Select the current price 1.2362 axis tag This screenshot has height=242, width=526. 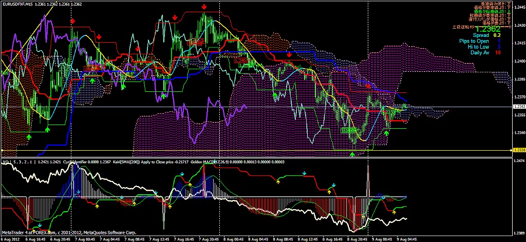(x=518, y=106)
